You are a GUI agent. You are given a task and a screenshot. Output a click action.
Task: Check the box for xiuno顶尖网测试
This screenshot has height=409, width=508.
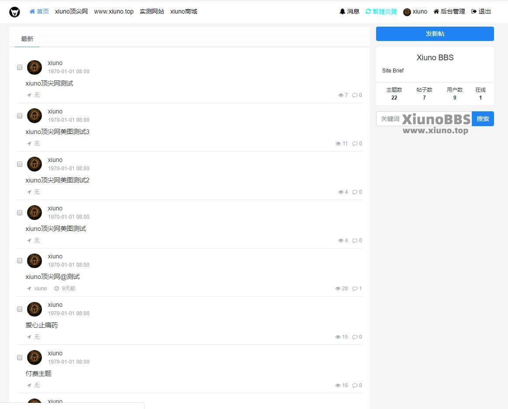tap(20, 67)
